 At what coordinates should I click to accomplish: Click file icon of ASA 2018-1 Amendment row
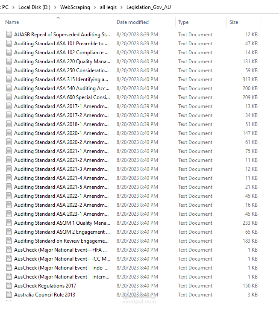pos(9,124)
